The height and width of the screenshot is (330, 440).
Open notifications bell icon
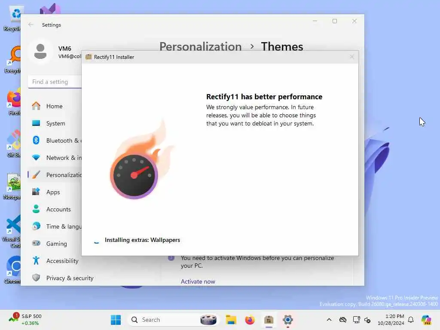(x=411, y=320)
